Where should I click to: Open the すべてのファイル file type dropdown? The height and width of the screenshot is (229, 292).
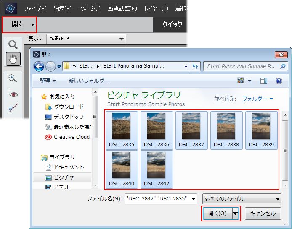click(242, 199)
